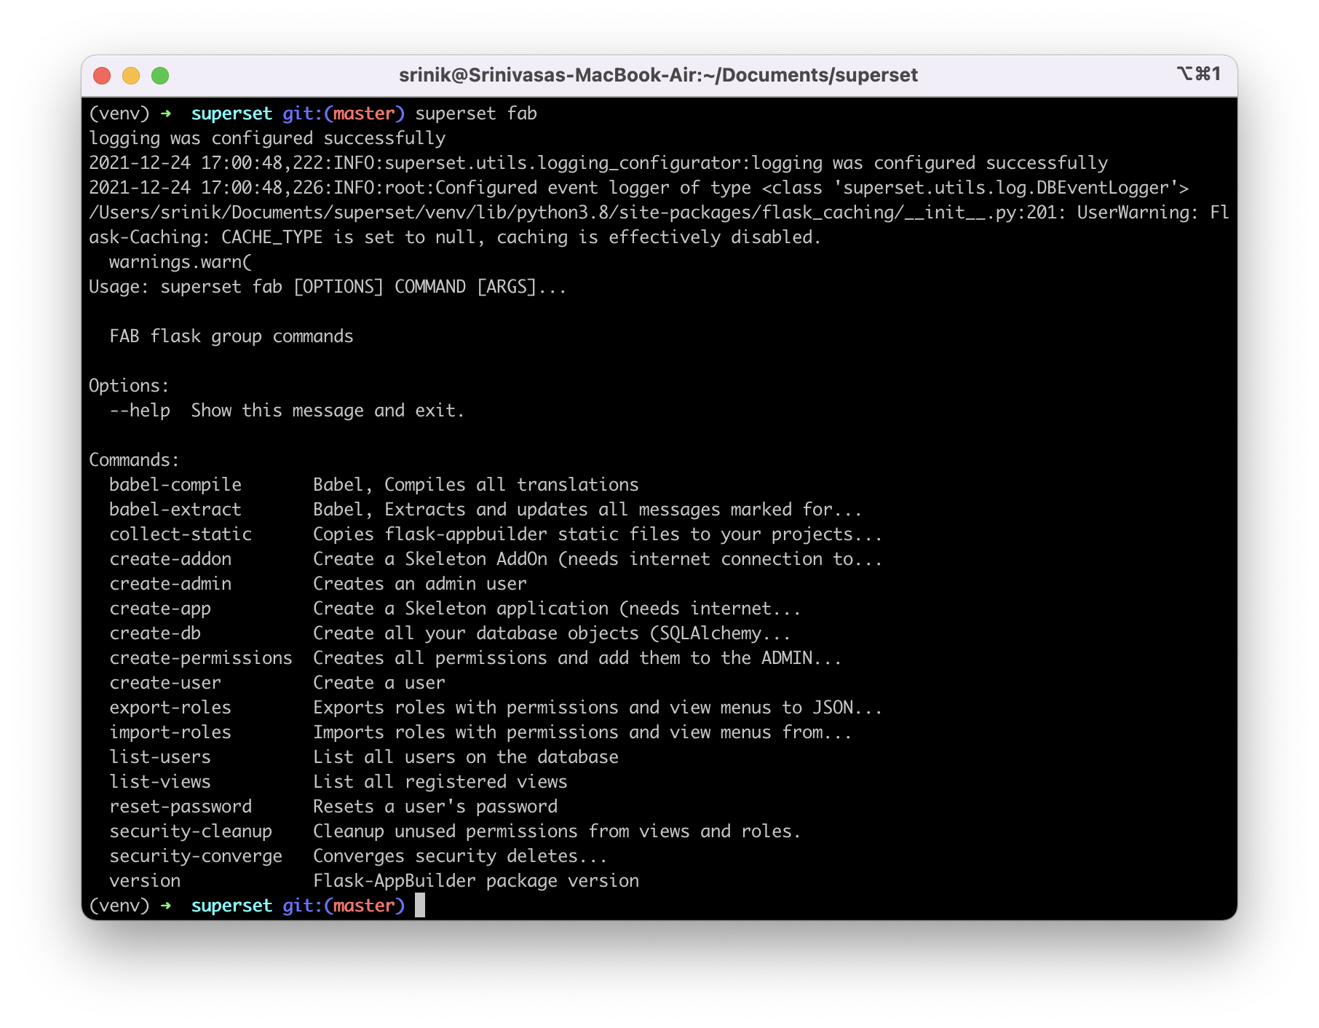This screenshot has width=1319, height=1028.
Task: Click the 'create-permissions' command name
Action: coord(201,658)
